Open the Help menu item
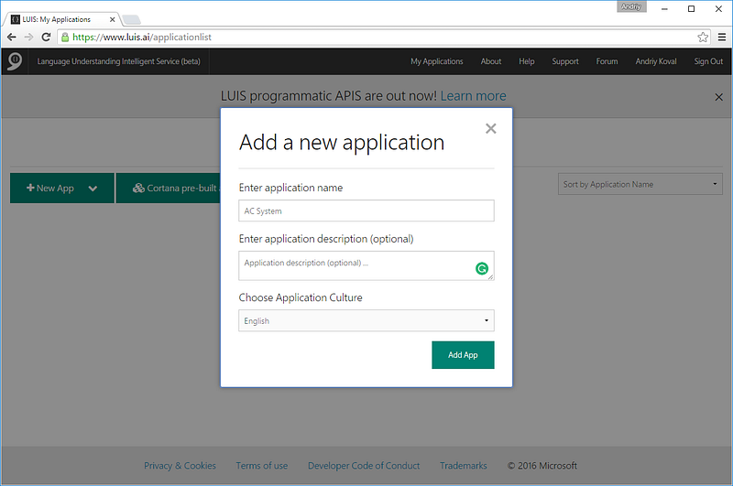Image resolution: width=733 pixels, height=486 pixels. [526, 61]
